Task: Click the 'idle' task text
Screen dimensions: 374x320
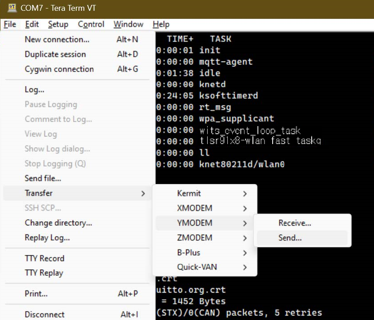Action: point(210,73)
